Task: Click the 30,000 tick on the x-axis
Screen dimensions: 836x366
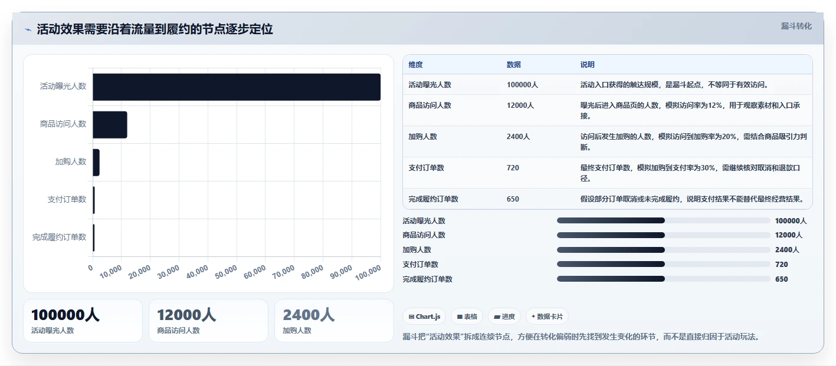Action: [x=169, y=272]
